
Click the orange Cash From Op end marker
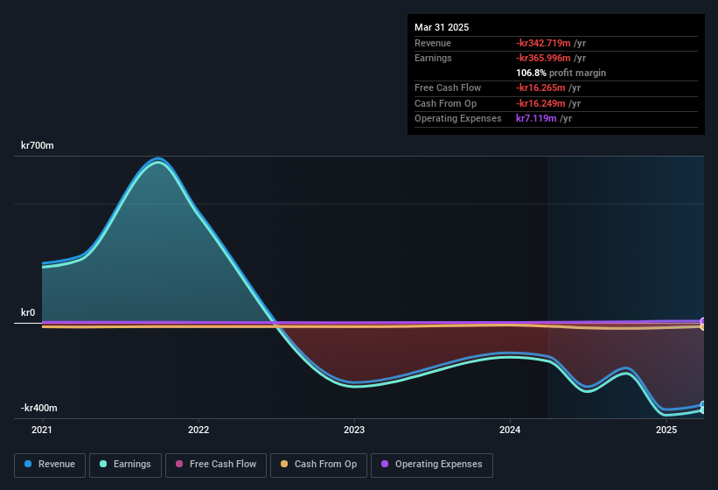point(703,327)
